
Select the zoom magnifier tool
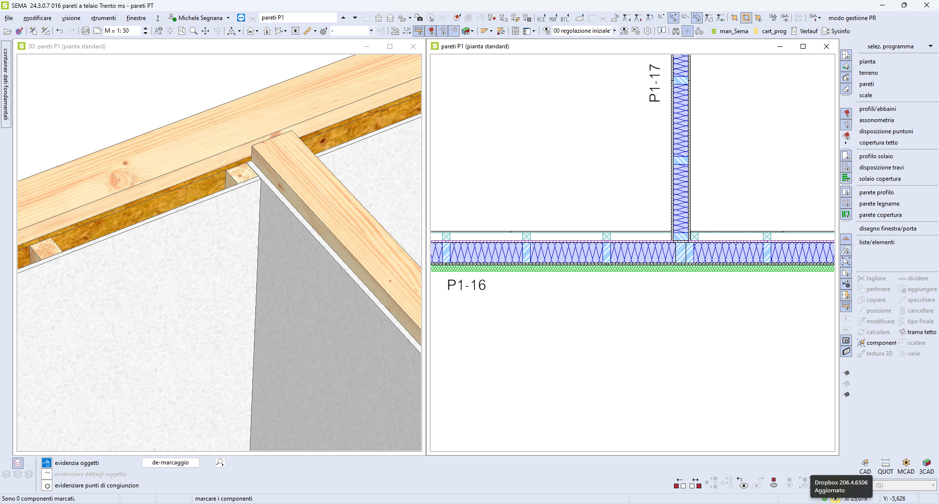194,31
